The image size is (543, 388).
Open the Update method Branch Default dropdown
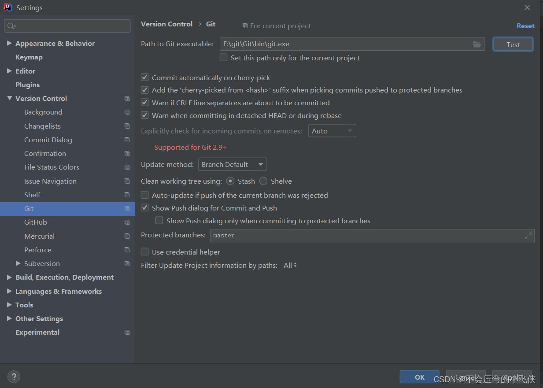(233, 164)
